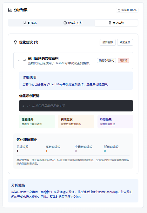This screenshot has height=213, width=147.
Task: Click the info icon in 置信度 badge
Action: 119,10
